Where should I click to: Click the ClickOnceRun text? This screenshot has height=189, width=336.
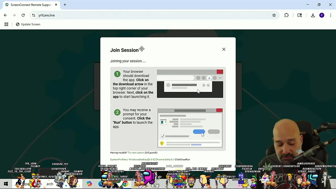pos(182,159)
